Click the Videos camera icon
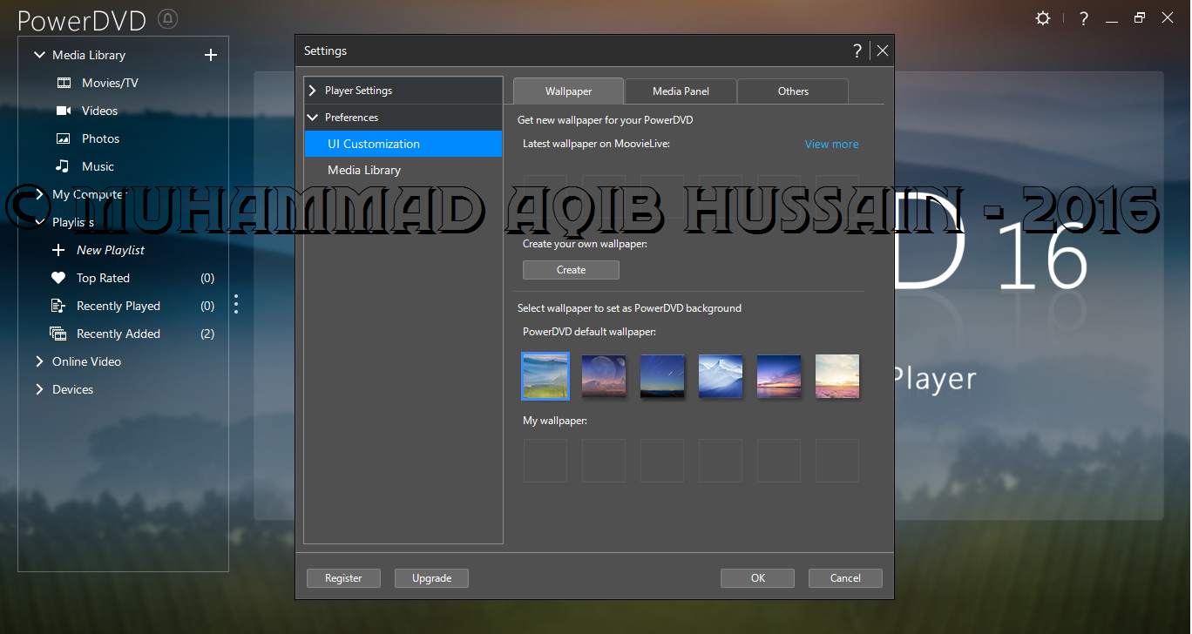Screen dimensions: 1192x634 coord(64,111)
